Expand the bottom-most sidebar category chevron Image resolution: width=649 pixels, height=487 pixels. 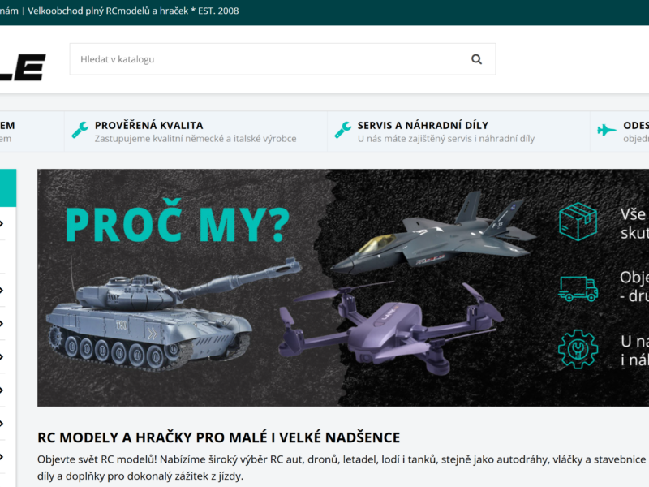2,457
